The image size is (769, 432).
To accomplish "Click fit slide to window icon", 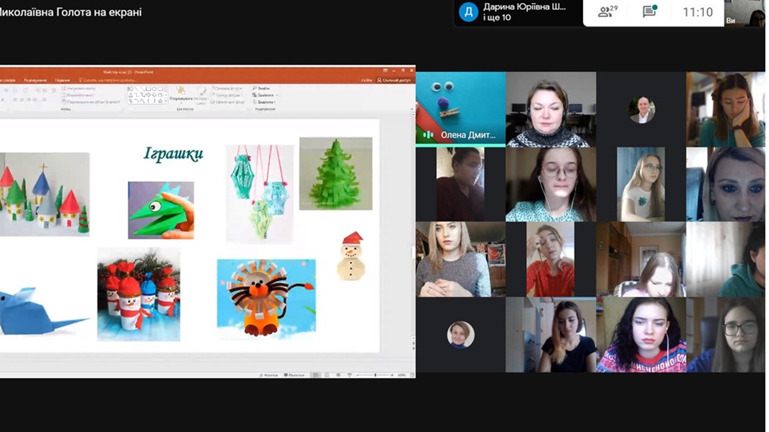I will tap(411, 375).
